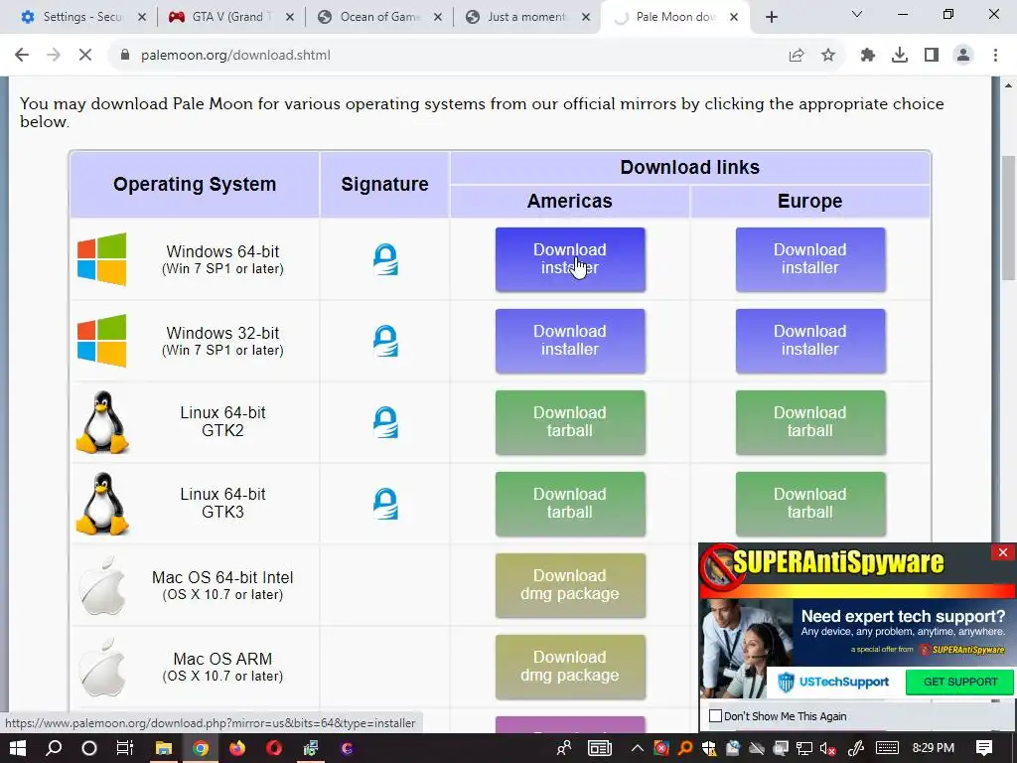Open the tab search chevron

[x=857, y=14]
